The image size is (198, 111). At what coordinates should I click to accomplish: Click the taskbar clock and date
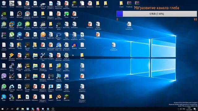pyautogui.click(x=189, y=109)
